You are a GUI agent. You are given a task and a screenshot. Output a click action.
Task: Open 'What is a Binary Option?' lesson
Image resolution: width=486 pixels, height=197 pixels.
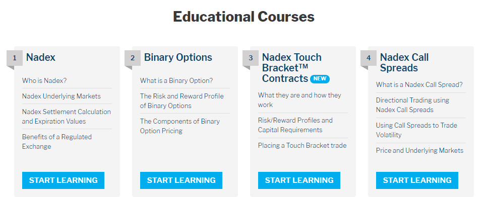coord(176,80)
